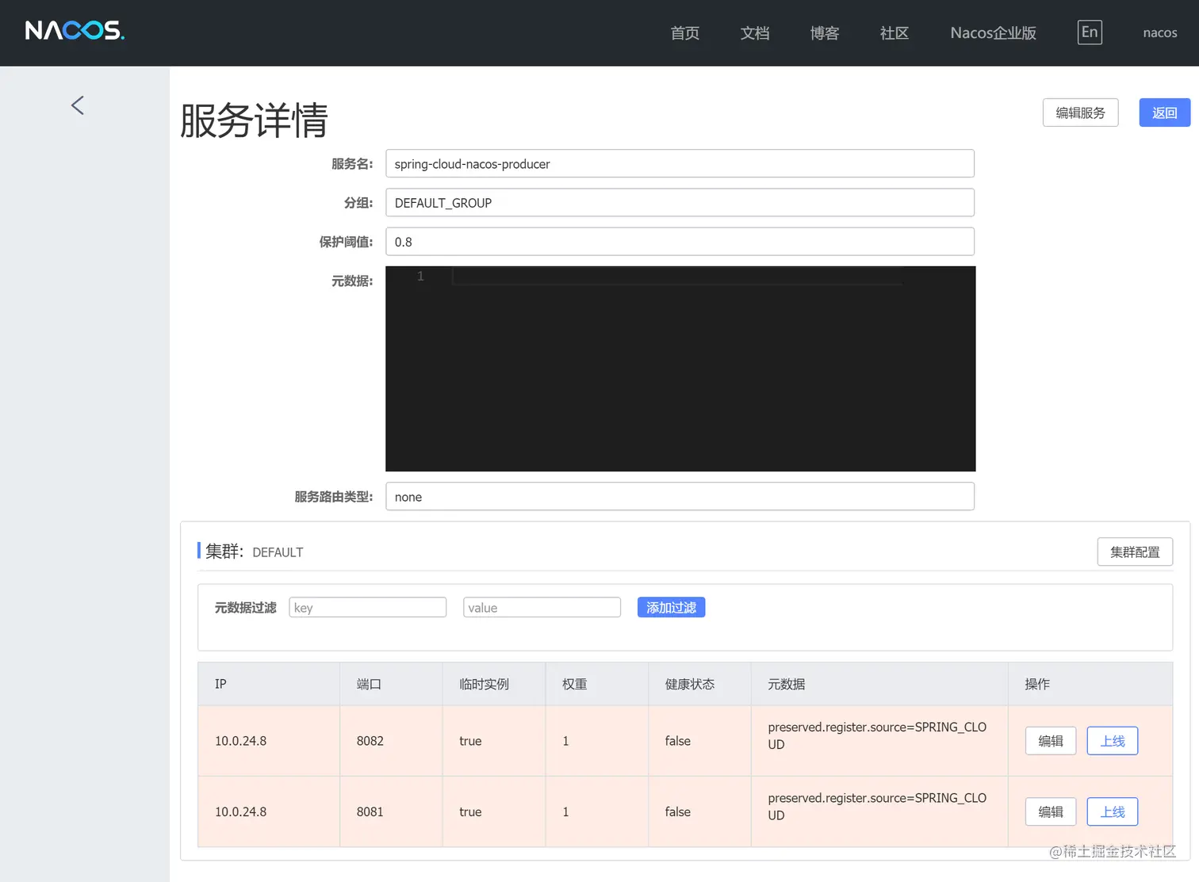Collapse sidebar with back chevron
This screenshot has width=1199, height=882.
pos(77,105)
